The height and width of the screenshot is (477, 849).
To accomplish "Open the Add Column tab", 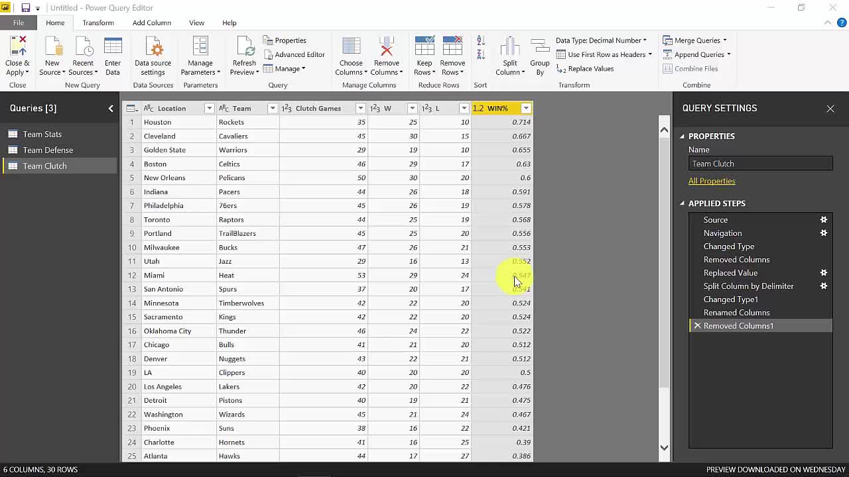I will pyautogui.click(x=151, y=23).
